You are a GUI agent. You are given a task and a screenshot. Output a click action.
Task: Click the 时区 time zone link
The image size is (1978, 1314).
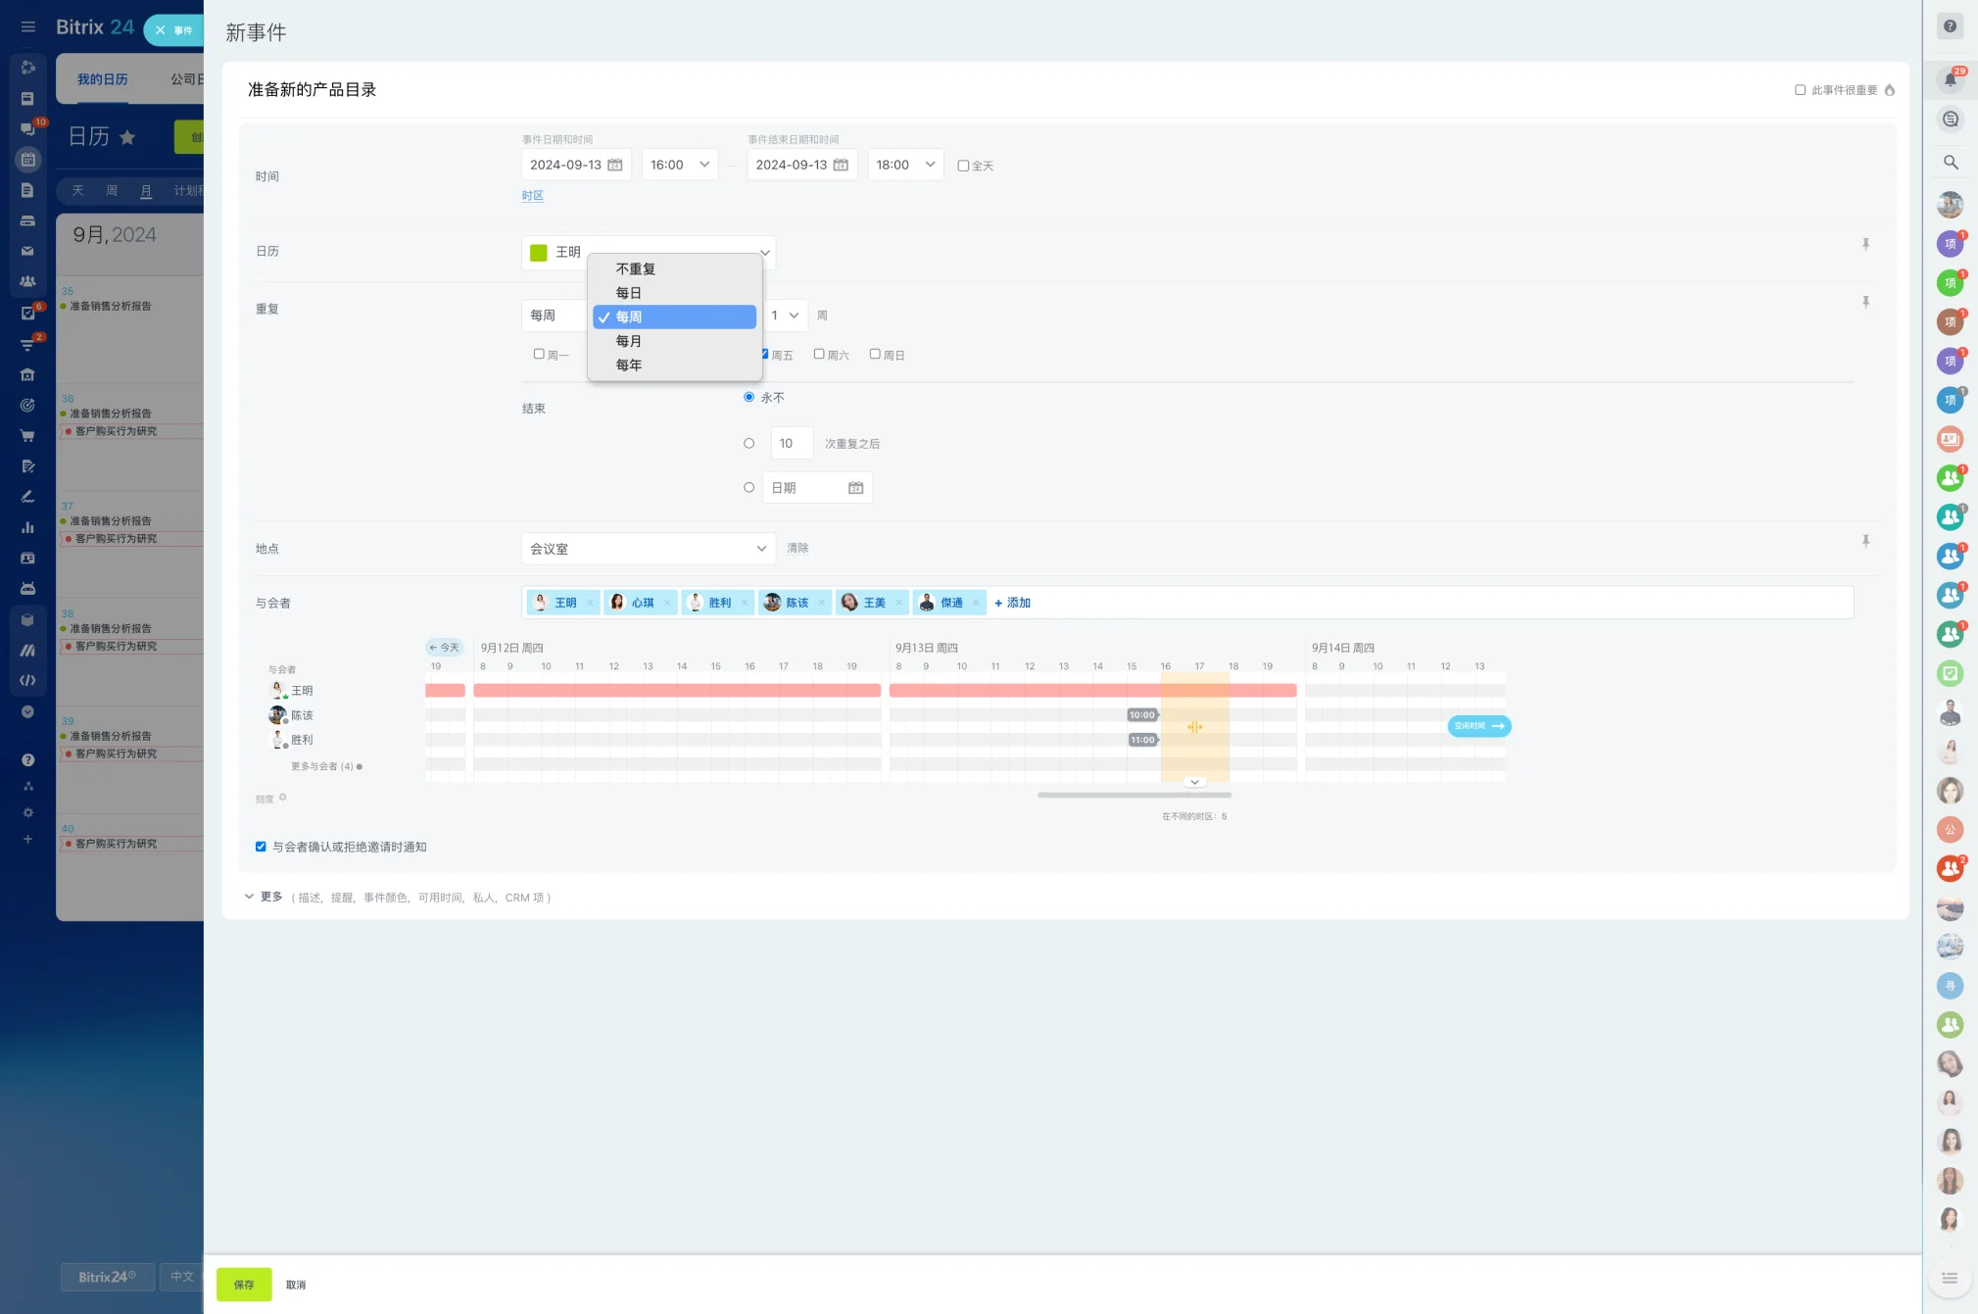point(532,196)
